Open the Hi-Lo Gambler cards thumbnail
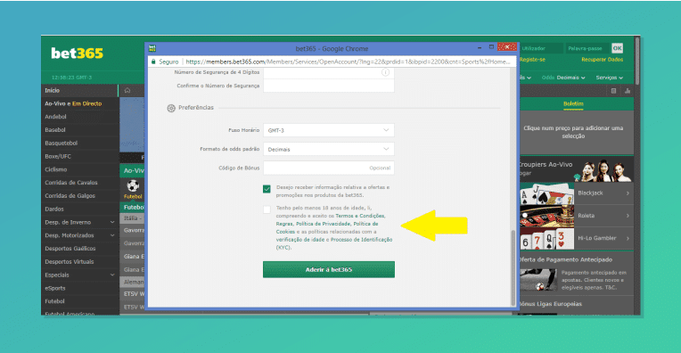 546,239
